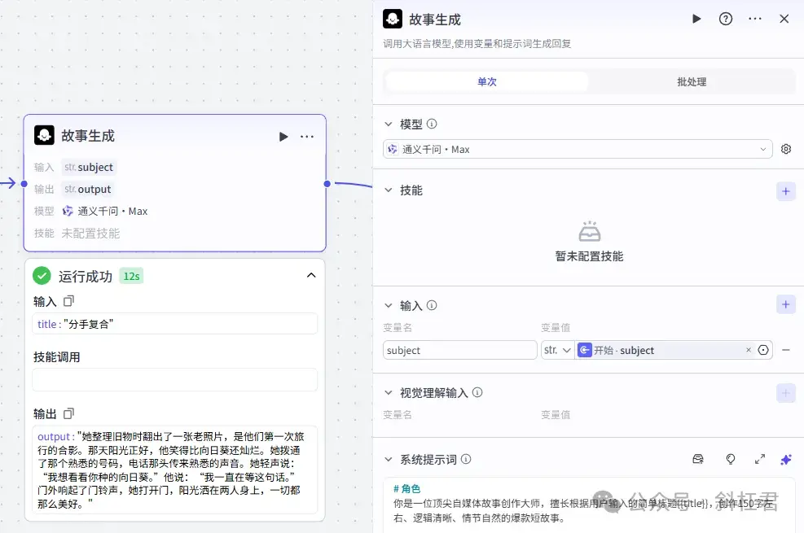Image resolution: width=804 pixels, height=533 pixels.
Task: Click 未配置技能 on node card
Action: [90, 234]
